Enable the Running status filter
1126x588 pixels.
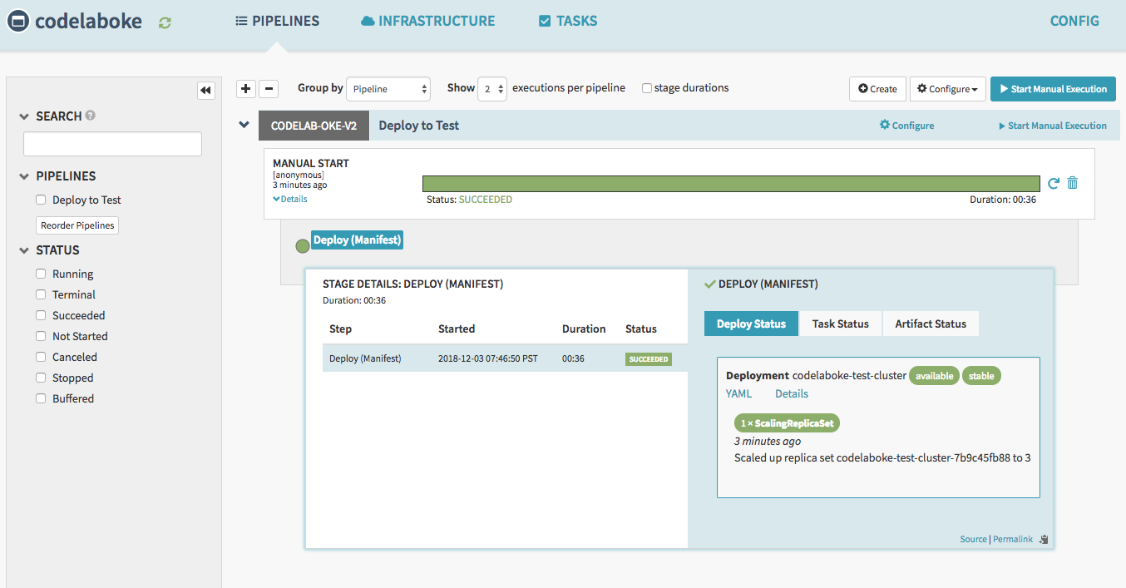tap(41, 274)
